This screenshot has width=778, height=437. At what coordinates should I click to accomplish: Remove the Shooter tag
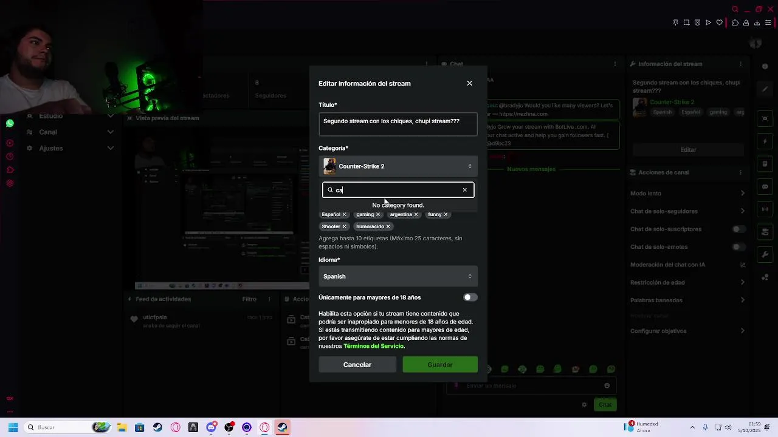pyautogui.click(x=344, y=226)
